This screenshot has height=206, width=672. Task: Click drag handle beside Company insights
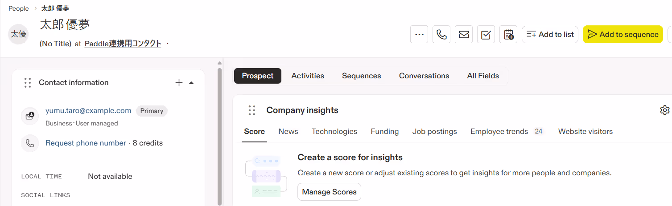(x=252, y=110)
